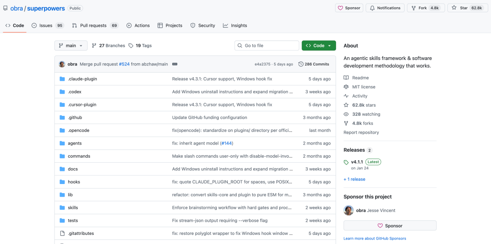Expand commit message ellipsis button
The height and width of the screenshot is (244, 491).
175,64
